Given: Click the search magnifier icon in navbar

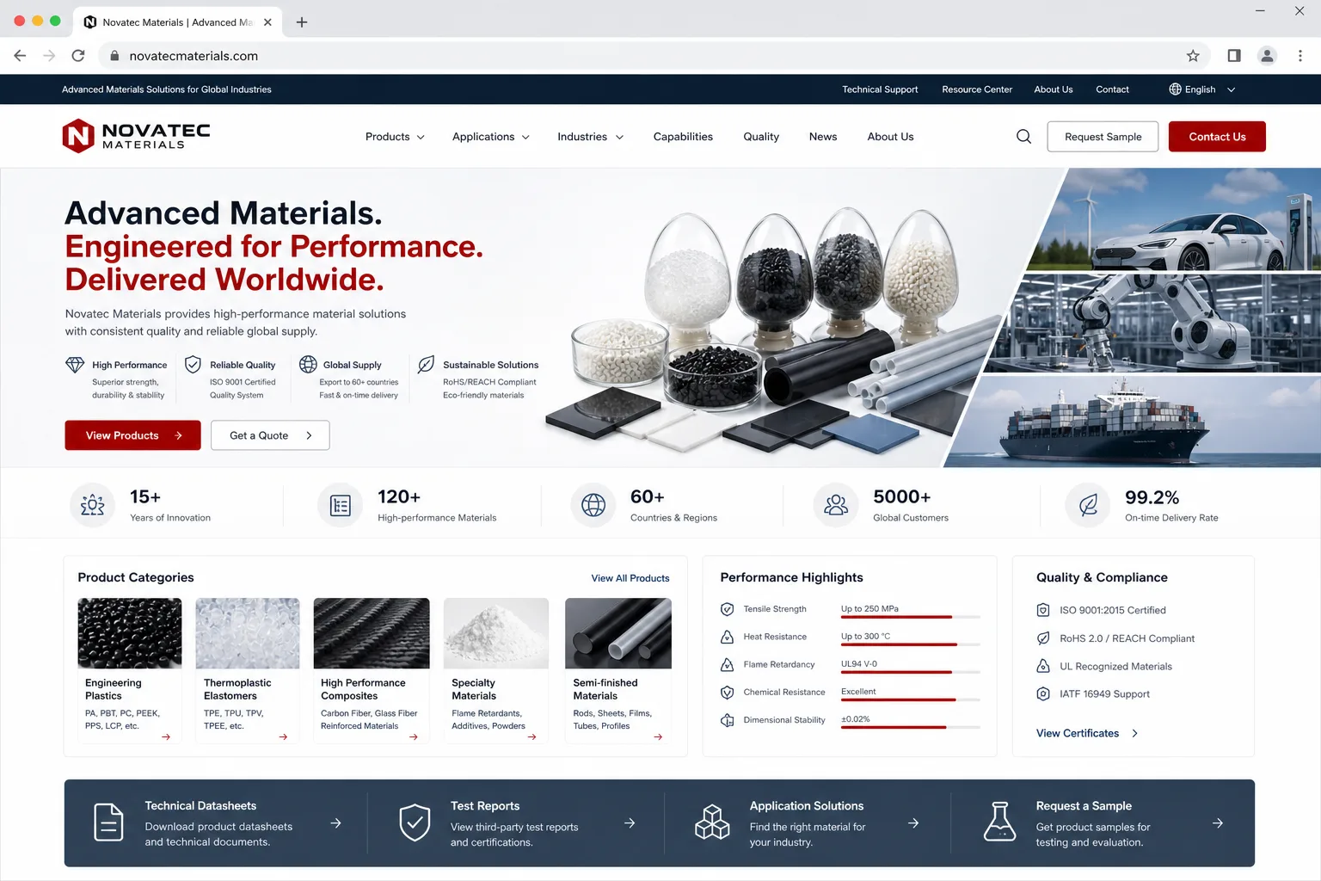Looking at the screenshot, I should pos(1023,137).
